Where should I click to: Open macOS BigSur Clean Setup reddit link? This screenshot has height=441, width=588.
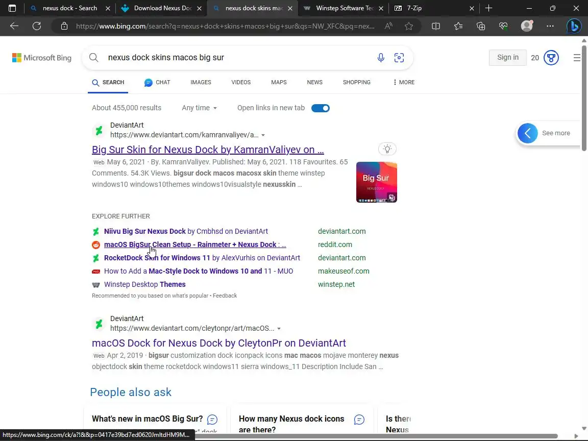[x=195, y=244]
